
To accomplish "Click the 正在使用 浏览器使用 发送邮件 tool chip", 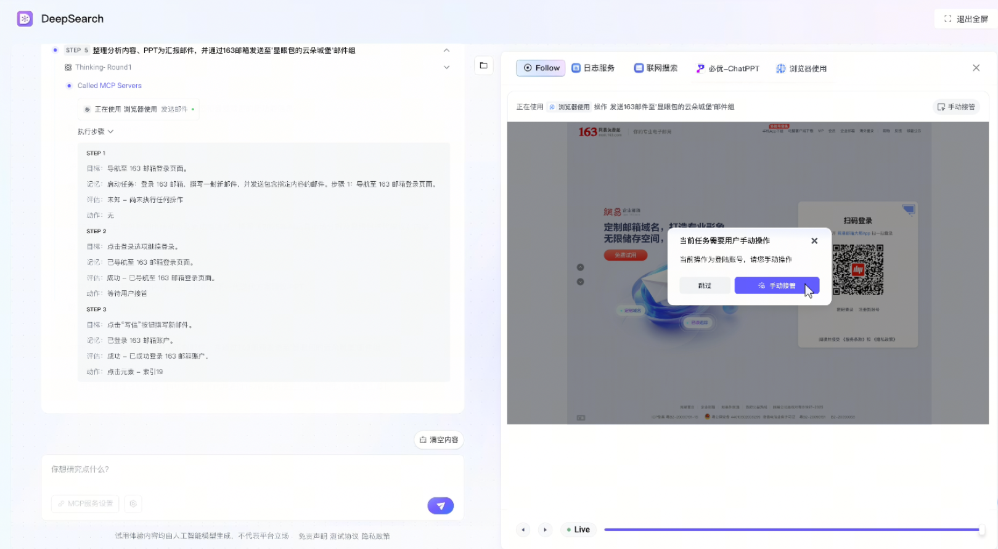I will click(x=139, y=109).
